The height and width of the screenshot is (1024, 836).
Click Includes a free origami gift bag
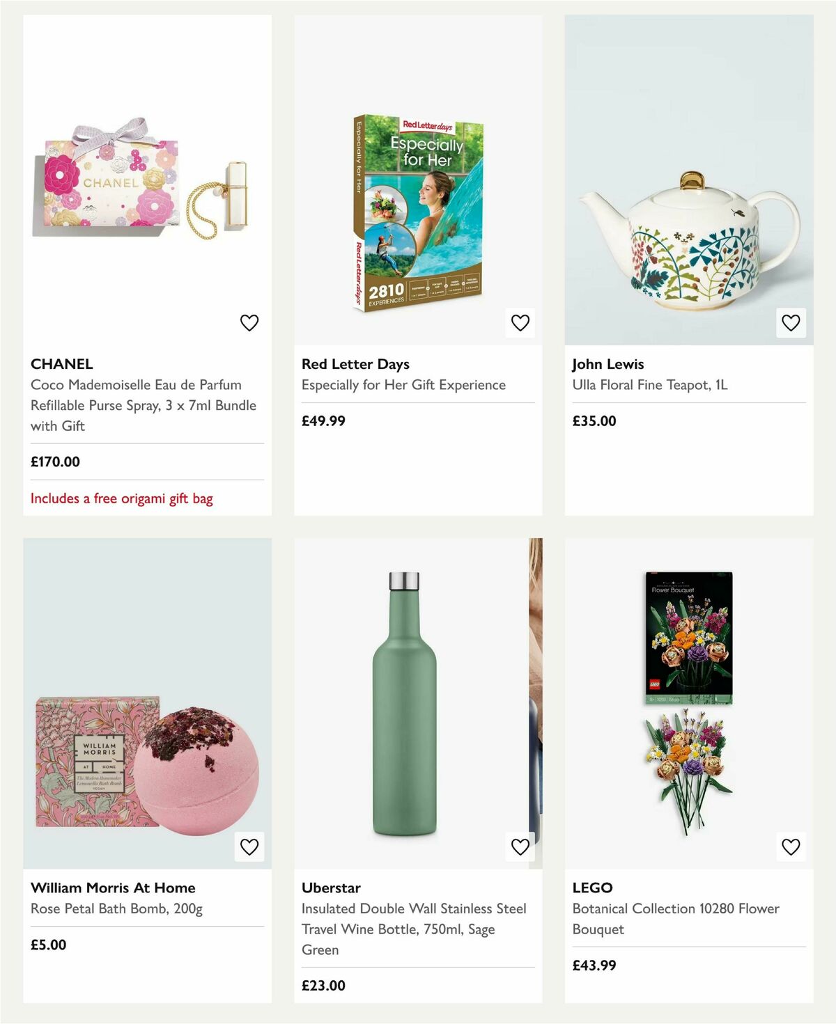point(123,498)
